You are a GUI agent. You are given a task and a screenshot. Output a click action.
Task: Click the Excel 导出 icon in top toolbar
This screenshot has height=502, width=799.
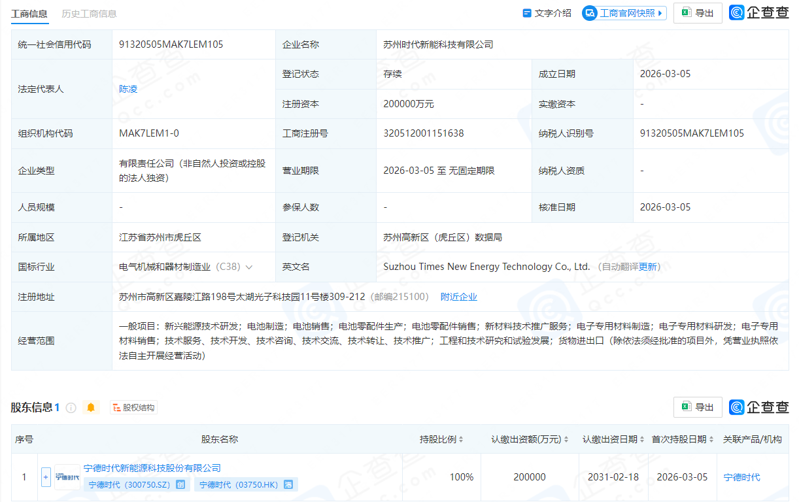pos(686,12)
